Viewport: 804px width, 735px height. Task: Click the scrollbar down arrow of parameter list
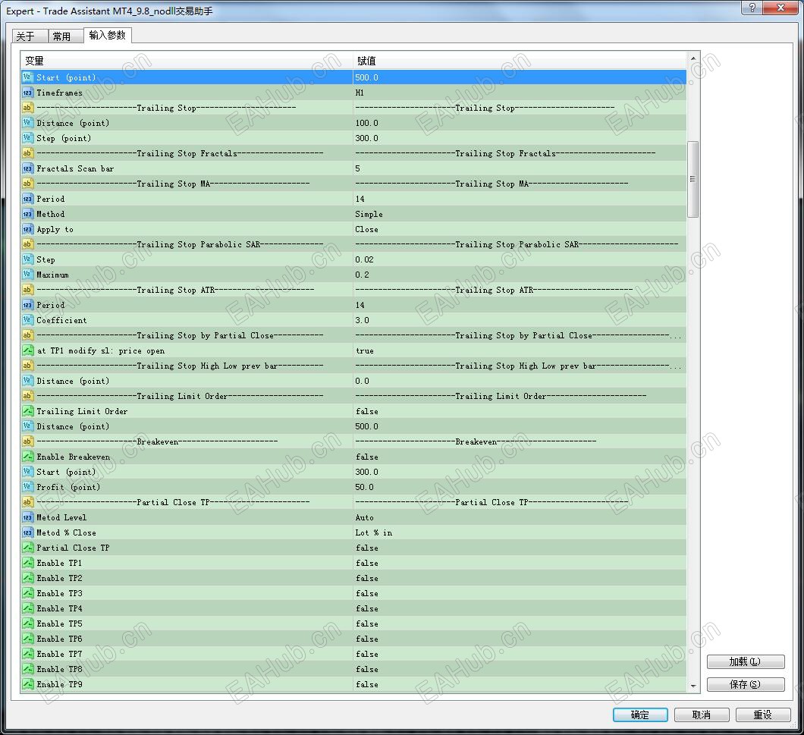pyautogui.click(x=693, y=686)
